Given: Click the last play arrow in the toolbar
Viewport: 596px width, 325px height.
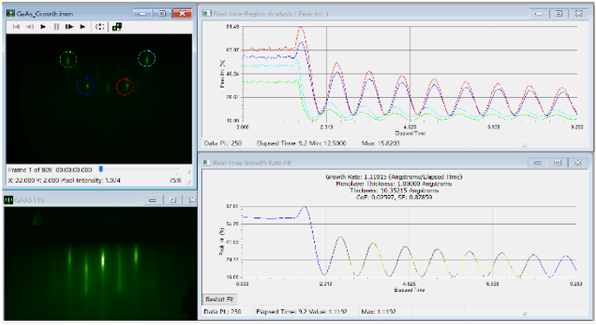Looking at the screenshot, I should [x=82, y=27].
